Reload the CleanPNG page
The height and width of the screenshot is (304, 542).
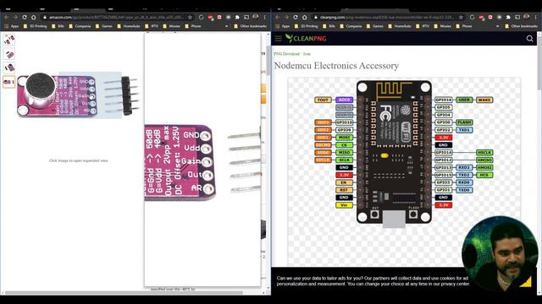[x=296, y=17]
